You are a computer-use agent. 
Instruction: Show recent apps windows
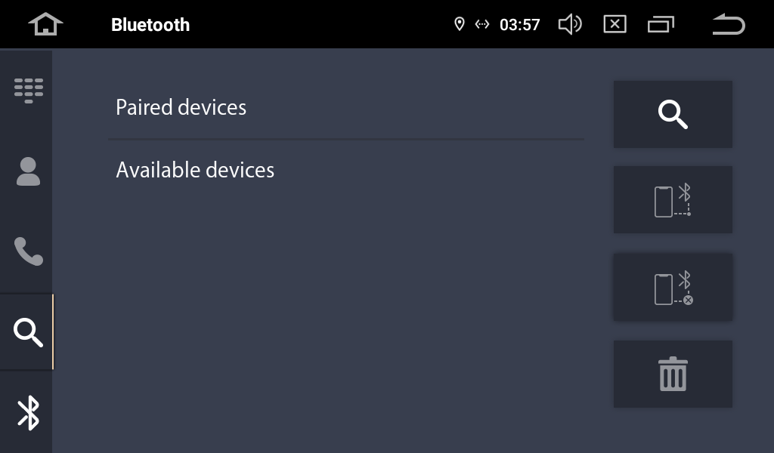pos(661,25)
